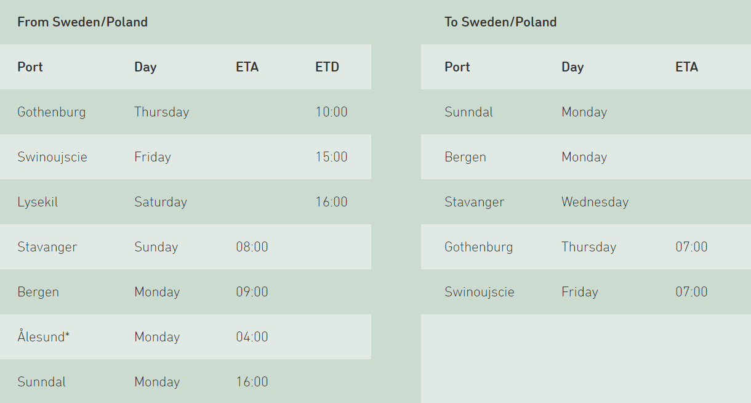Click the Sunday cell in the Stavanger row
Image resolution: width=751 pixels, height=403 pixels.
pos(156,247)
